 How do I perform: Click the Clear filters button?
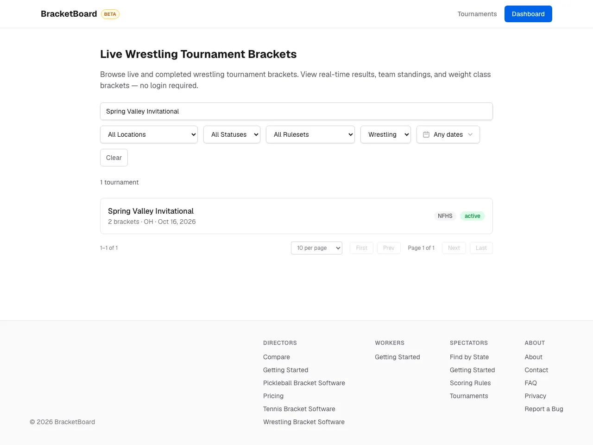114,158
